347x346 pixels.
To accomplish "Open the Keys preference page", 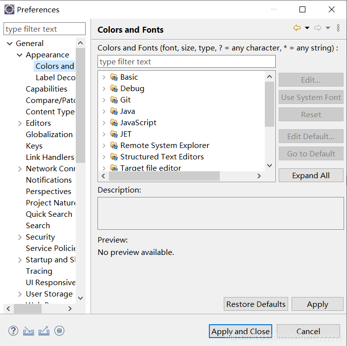I will [x=34, y=146].
